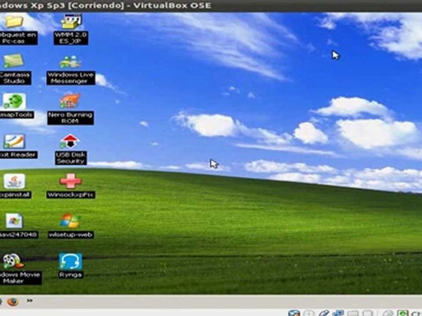Open the WMM 2.0 ES_XP desktop icon

(x=71, y=22)
